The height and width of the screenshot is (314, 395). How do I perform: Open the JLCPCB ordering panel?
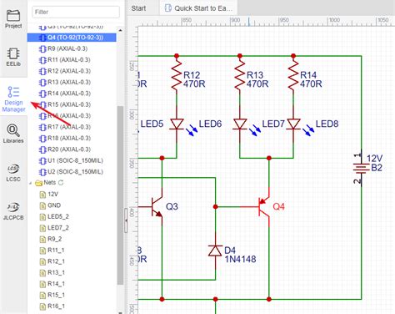pos(13,211)
